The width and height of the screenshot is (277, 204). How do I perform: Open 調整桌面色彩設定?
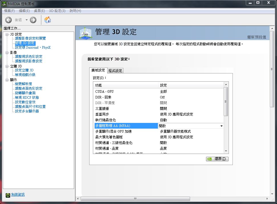28,88
